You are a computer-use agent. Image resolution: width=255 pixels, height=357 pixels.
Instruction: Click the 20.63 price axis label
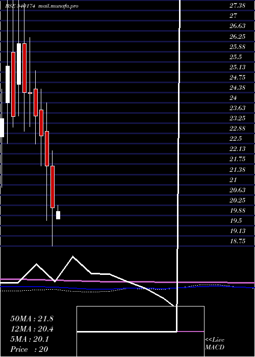coord(237,190)
